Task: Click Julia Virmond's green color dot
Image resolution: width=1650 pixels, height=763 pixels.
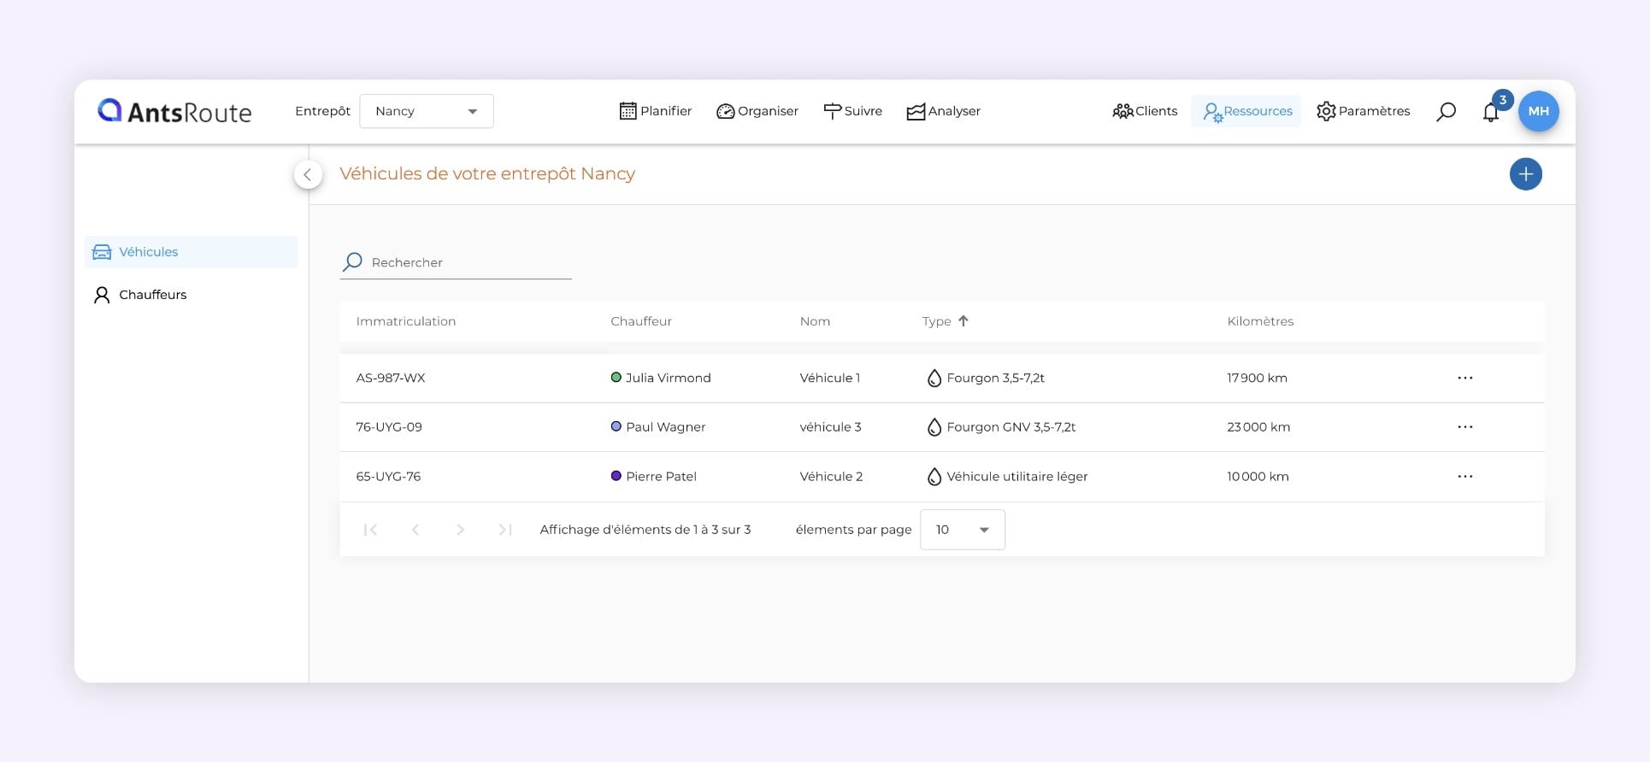Action: (x=616, y=378)
